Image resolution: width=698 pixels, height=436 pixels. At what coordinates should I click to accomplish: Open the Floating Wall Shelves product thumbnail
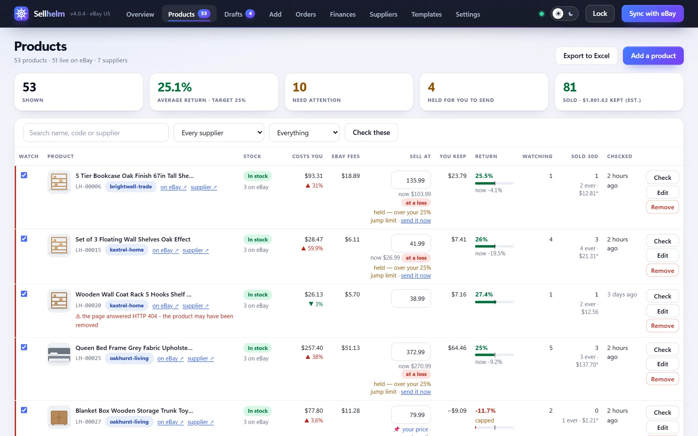pyautogui.click(x=59, y=245)
